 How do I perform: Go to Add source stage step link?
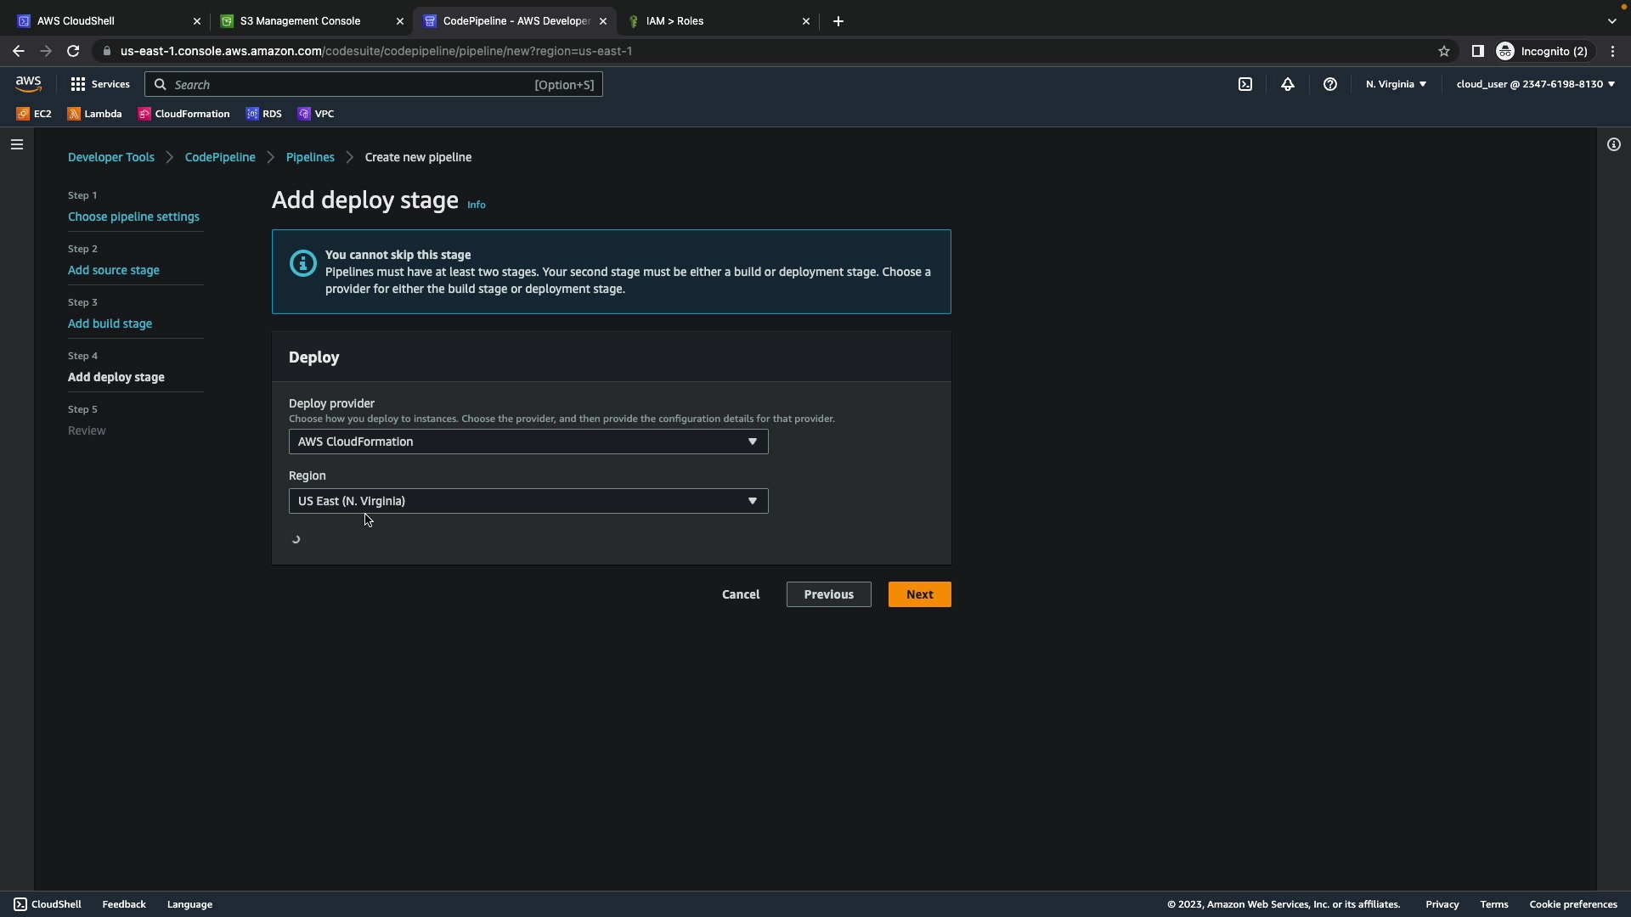(x=114, y=270)
